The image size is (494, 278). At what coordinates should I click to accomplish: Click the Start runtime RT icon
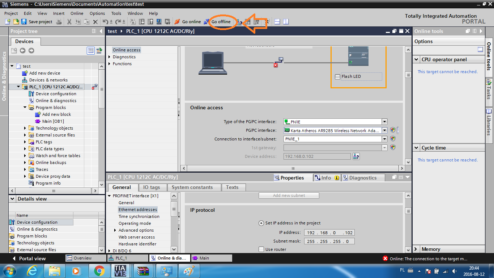click(167, 22)
